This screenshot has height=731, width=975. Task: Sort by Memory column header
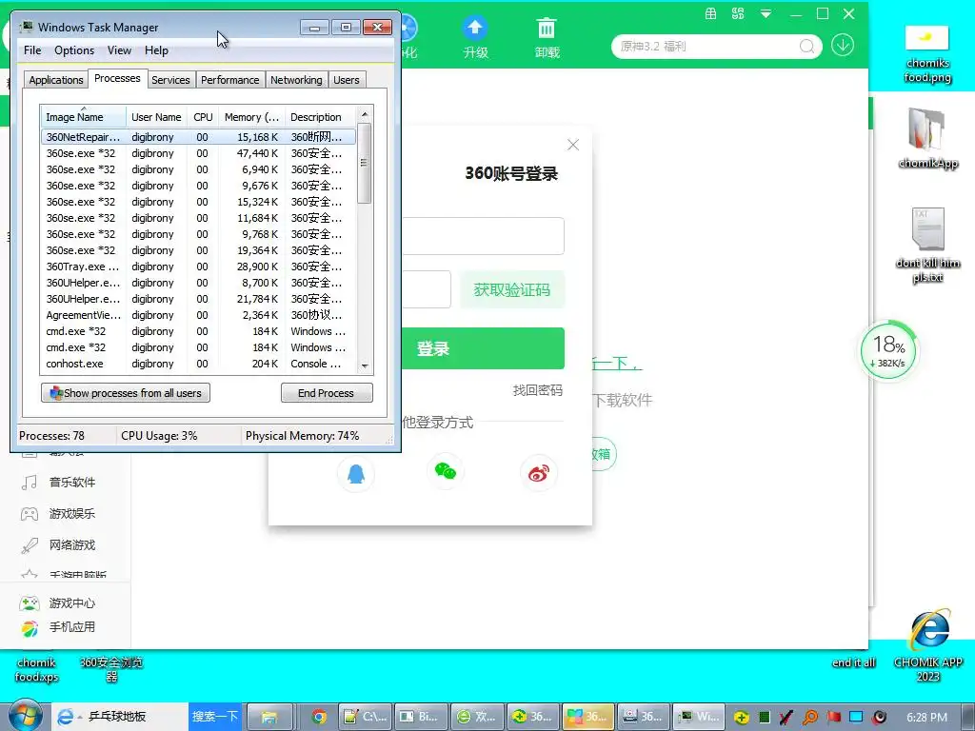pyautogui.click(x=251, y=117)
